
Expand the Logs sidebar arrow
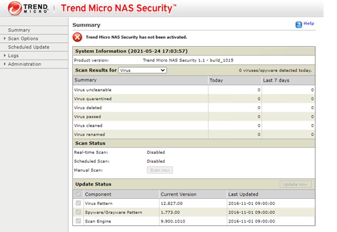point(4,56)
